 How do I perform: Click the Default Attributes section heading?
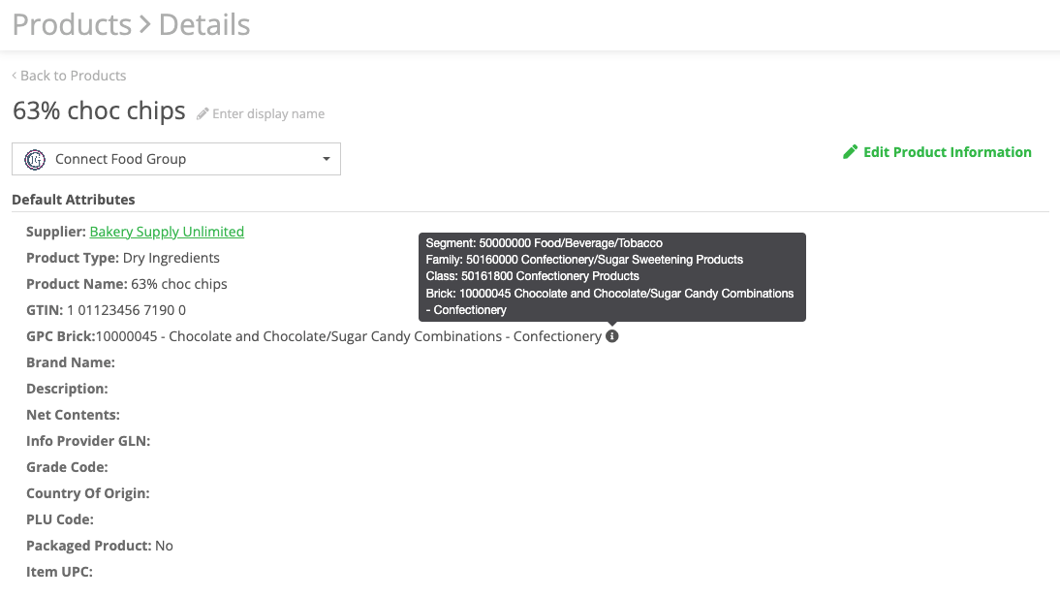[x=74, y=200]
